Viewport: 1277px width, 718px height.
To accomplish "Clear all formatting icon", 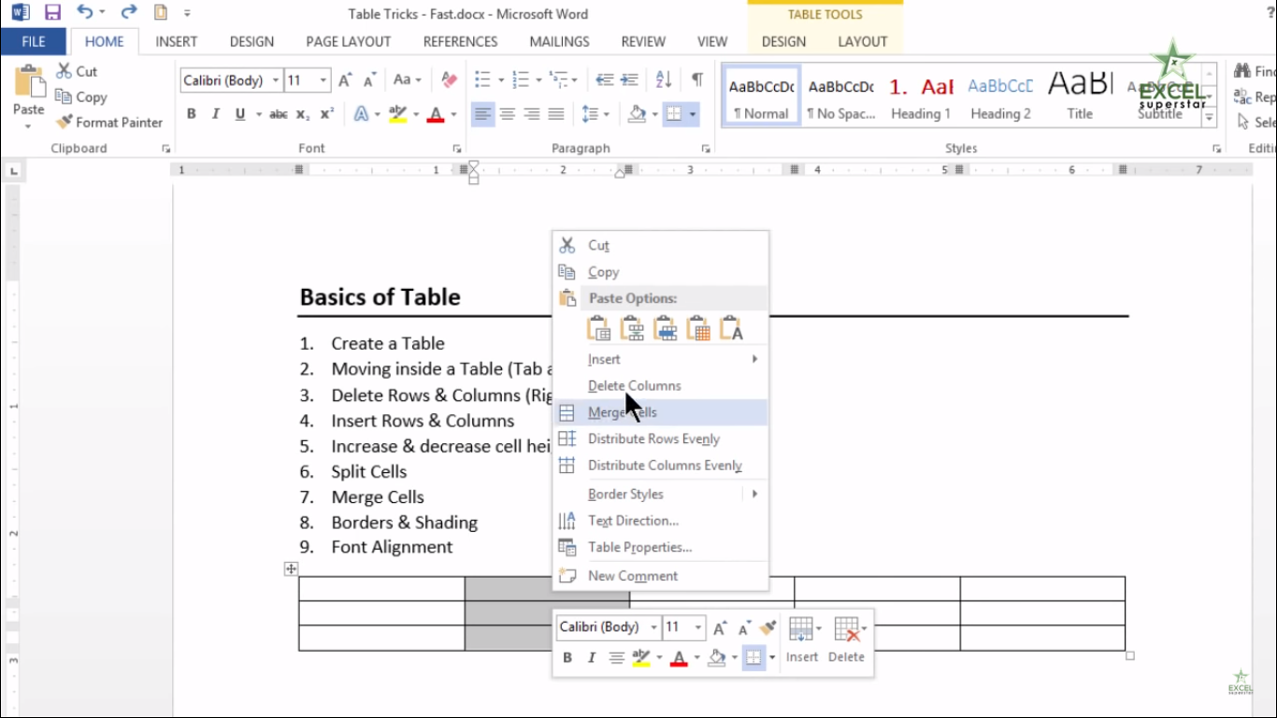I will (450, 80).
